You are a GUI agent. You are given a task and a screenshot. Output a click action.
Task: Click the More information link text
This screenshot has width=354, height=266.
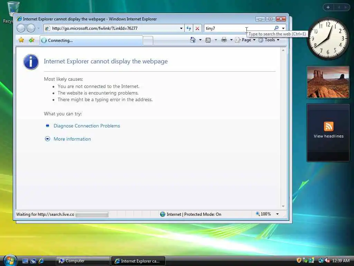[72, 139]
